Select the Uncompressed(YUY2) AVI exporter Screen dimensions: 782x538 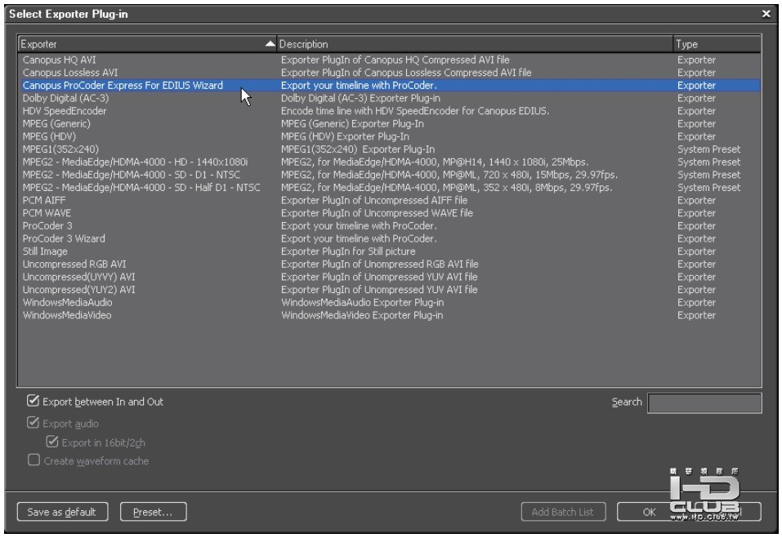389,290
